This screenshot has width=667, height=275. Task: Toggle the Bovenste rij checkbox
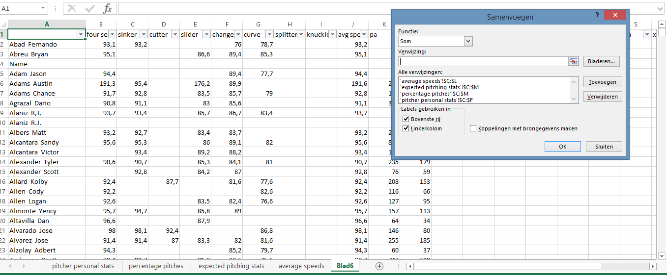pos(406,119)
